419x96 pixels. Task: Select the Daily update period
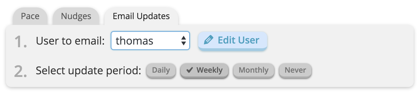coord(161,70)
